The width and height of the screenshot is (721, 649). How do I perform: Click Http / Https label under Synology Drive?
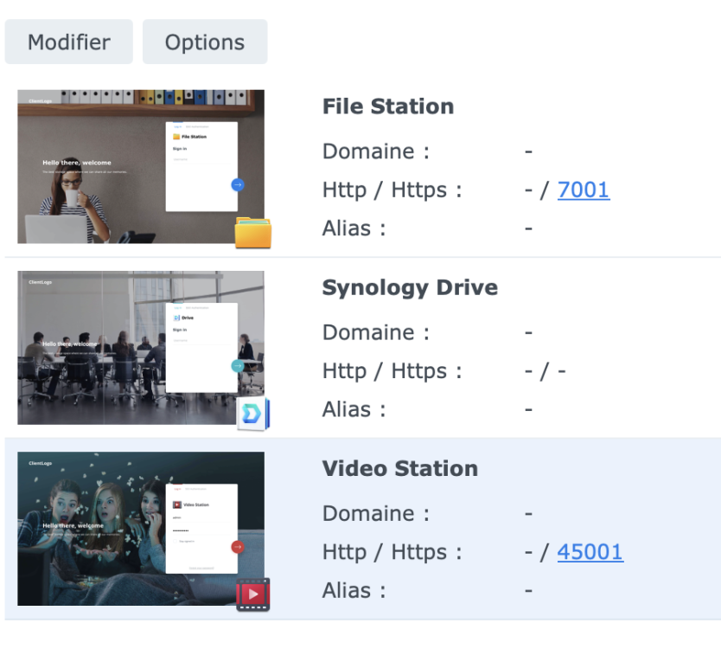click(x=392, y=371)
